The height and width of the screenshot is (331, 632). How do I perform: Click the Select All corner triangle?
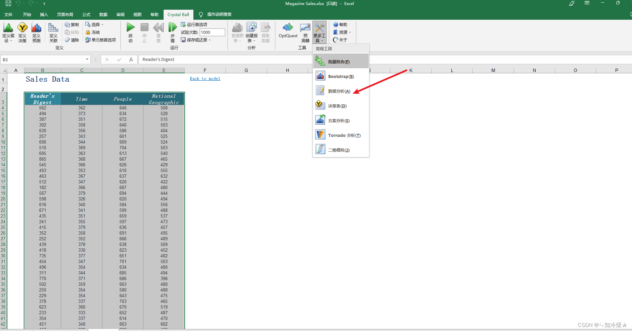click(4, 70)
